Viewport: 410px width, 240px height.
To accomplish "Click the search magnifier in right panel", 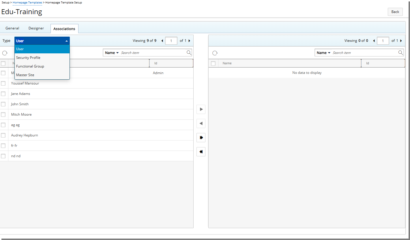I will (400, 52).
